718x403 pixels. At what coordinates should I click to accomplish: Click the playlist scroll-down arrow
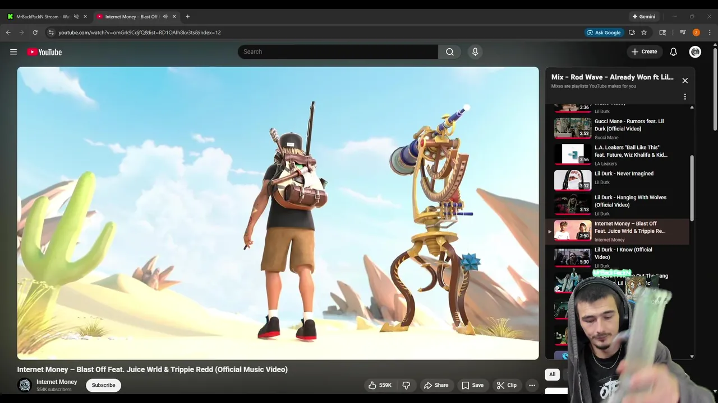pyautogui.click(x=692, y=356)
